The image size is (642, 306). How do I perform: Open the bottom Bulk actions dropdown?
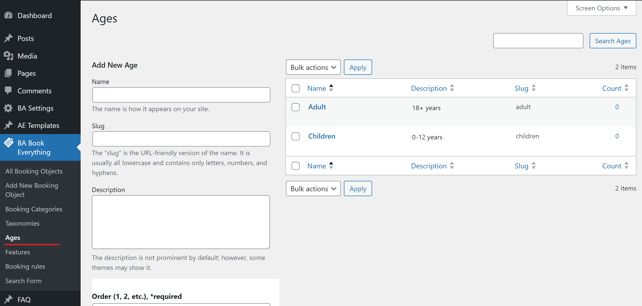[x=313, y=189]
